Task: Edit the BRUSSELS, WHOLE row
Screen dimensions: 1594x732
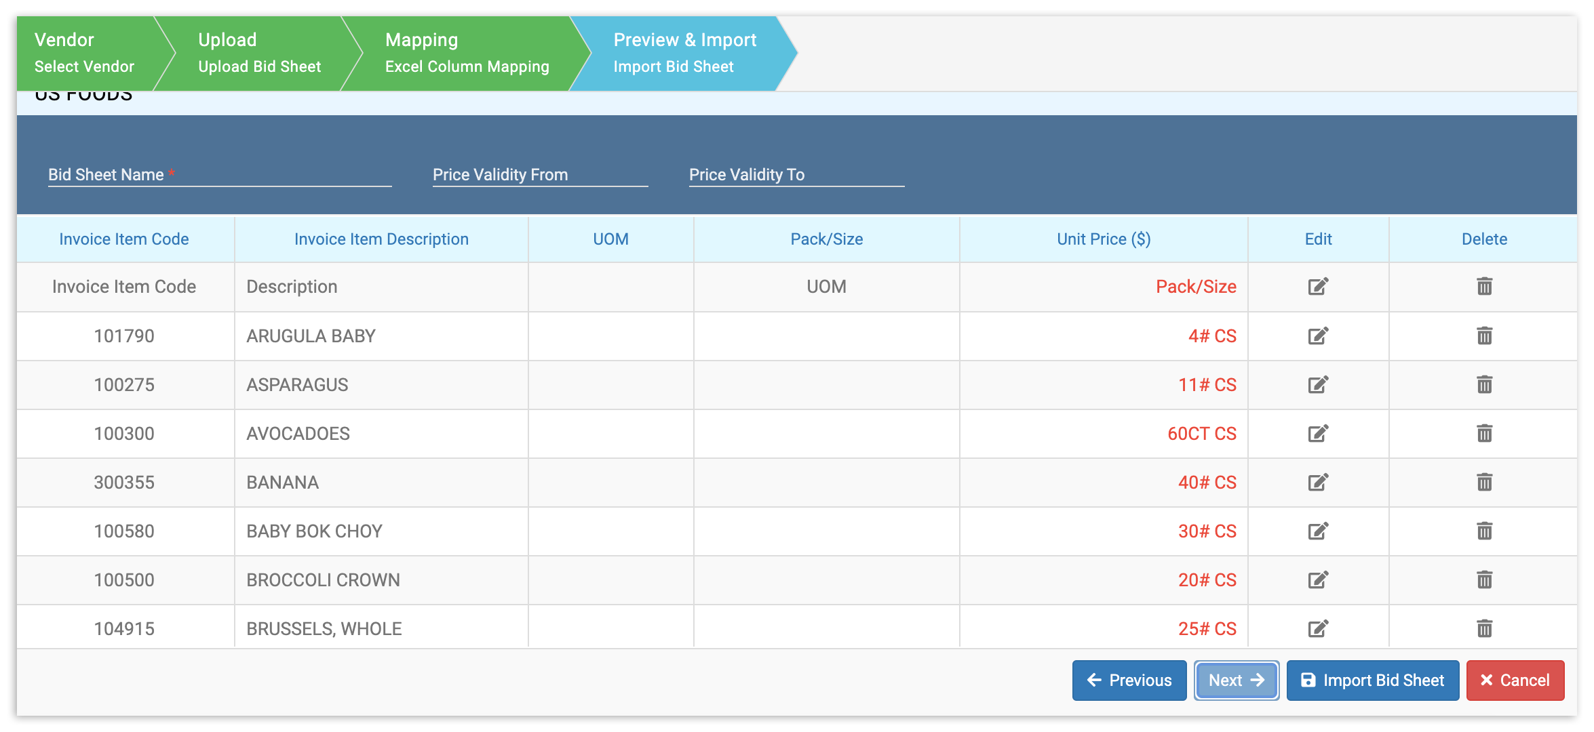Action: point(1317,628)
